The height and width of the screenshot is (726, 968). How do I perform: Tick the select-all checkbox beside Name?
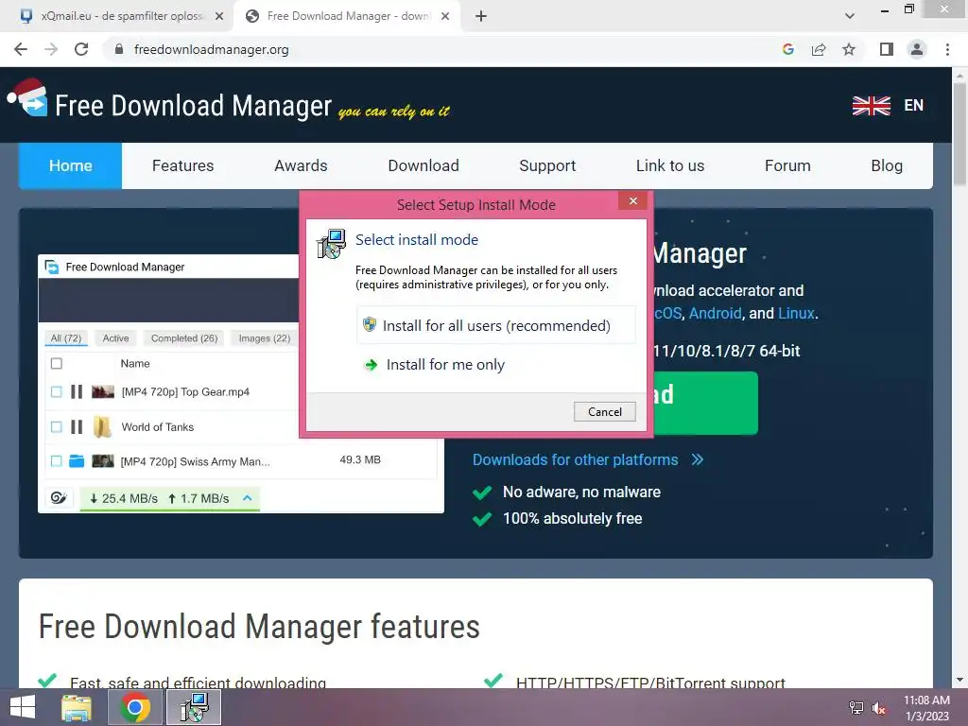57,364
